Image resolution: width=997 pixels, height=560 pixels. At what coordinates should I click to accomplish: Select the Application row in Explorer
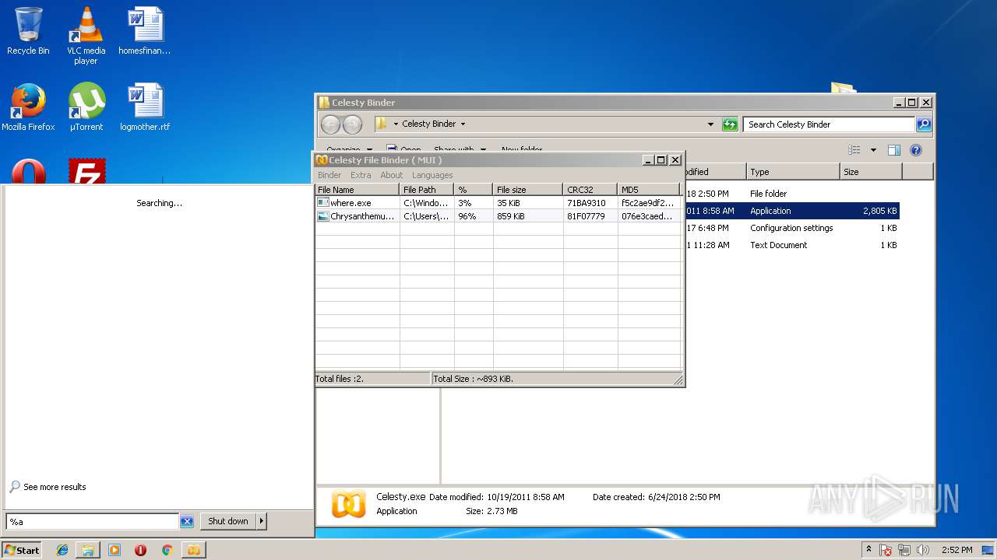pyautogui.click(x=792, y=211)
